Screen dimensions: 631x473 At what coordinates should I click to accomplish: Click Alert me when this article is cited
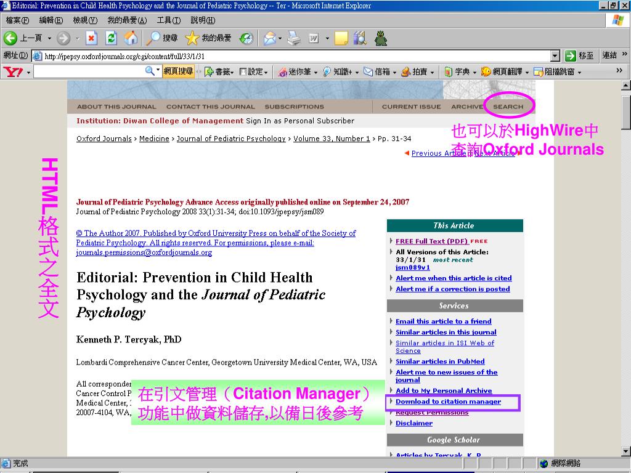(454, 278)
